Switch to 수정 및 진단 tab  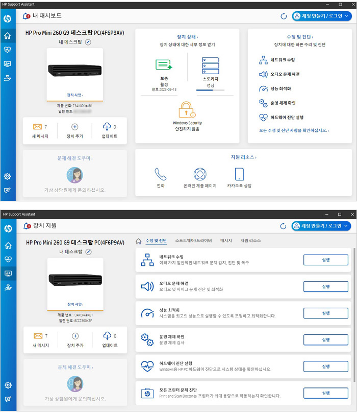[156, 241]
